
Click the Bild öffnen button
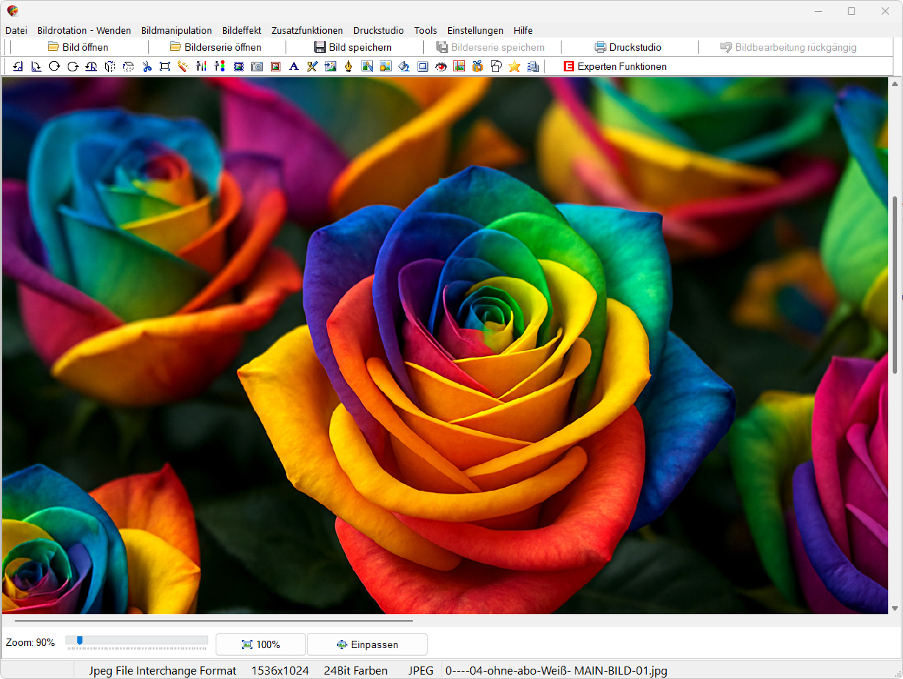click(x=78, y=47)
